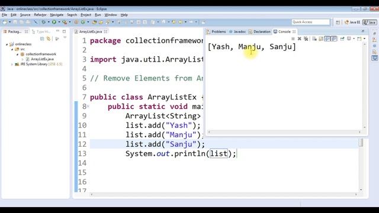Click the New Java Class icon
The width and height of the screenshot is (379, 213).
[83, 22]
